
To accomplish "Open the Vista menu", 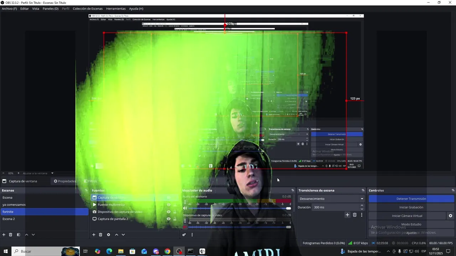I will click(36, 9).
